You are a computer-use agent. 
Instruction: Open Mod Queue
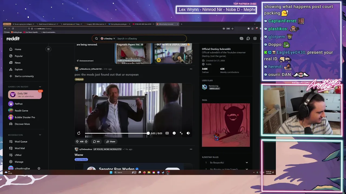point(21,141)
